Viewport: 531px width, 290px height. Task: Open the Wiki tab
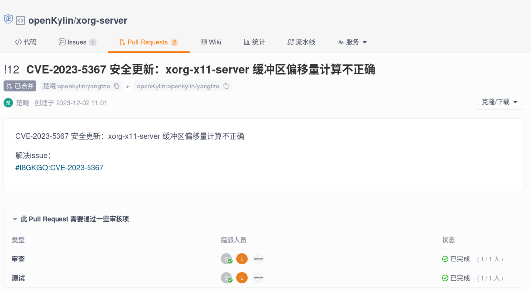click(x=211, y=42)
